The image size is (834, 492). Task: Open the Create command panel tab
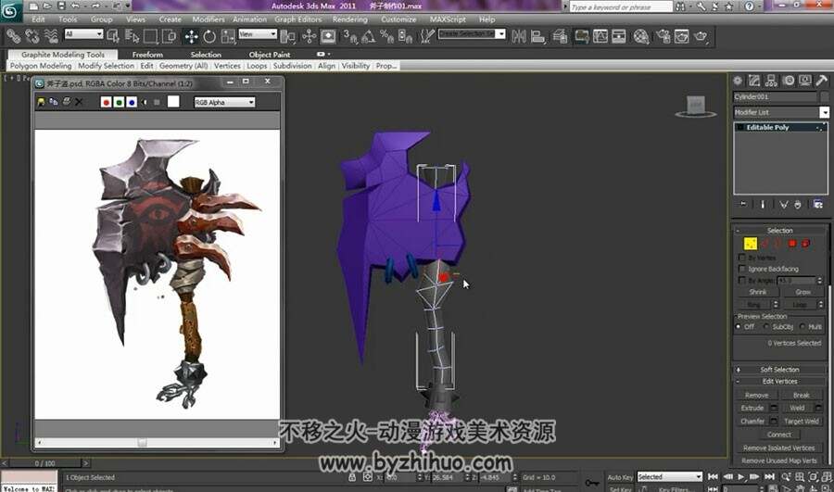[738, 81]
